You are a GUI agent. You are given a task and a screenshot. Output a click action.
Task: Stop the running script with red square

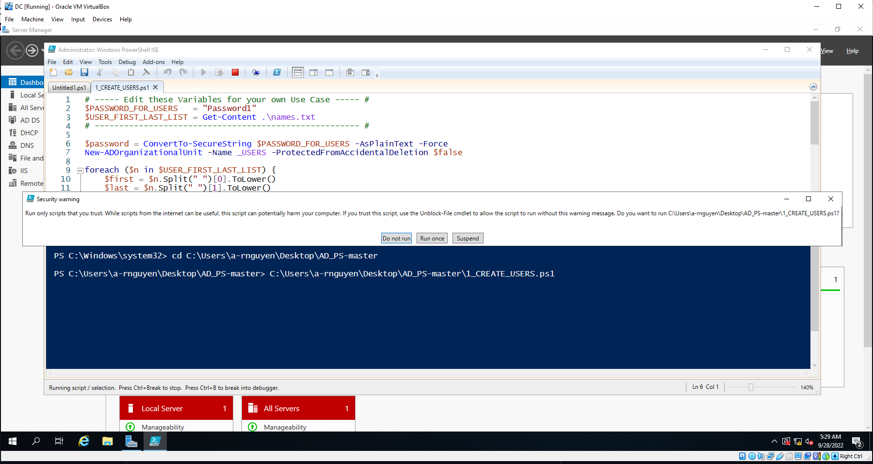tap(235, 73)
